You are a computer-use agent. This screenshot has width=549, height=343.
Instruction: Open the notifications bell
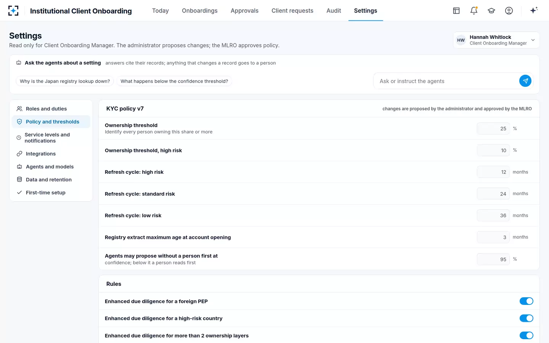point(474,11)
